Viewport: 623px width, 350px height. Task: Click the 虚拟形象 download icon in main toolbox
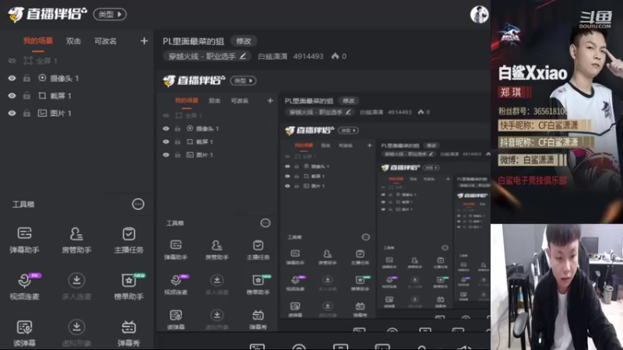point(76,327)
